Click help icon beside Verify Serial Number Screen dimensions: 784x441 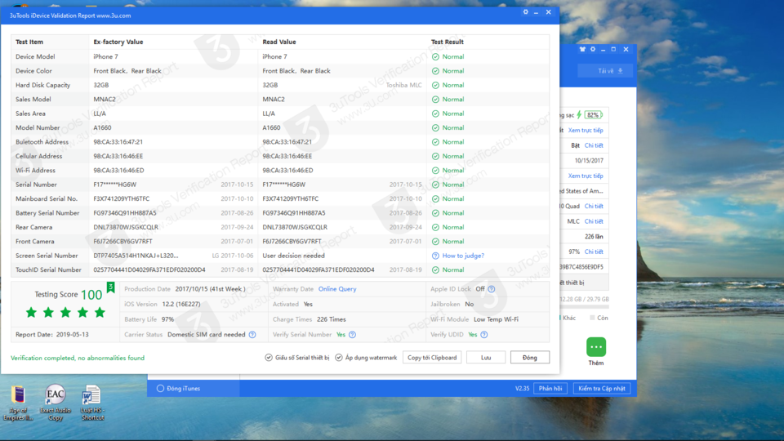pyautogui.click(x=353, y=335)
